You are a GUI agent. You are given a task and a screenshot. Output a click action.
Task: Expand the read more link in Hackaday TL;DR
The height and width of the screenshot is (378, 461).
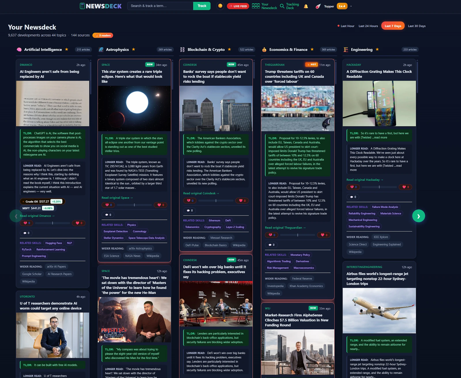coord(380,138)
